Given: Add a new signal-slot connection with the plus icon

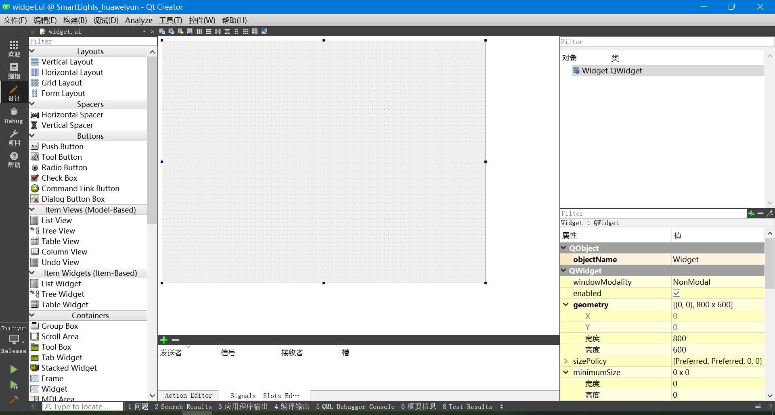Looking at the screenshot, I should tap(164, 340).
